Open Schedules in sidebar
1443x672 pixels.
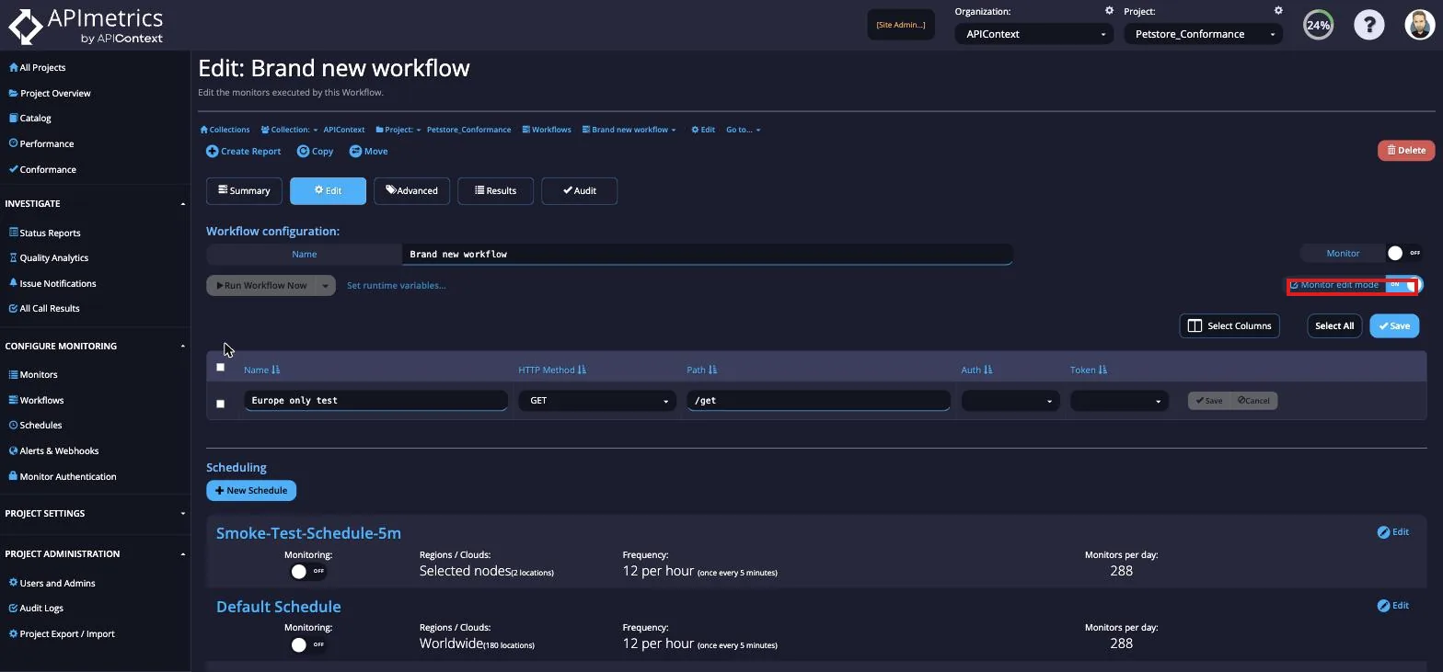(x=35, y=425)
